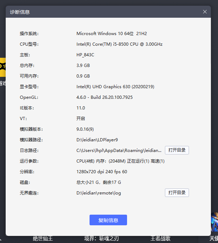Open the 王者战歌 game entry
The width and height of the screenshot is (218, 243).
tap(160, 239)
